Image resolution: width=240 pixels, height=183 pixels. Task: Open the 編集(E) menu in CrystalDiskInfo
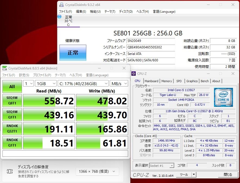pyautogui.click(x=81, y=11)
